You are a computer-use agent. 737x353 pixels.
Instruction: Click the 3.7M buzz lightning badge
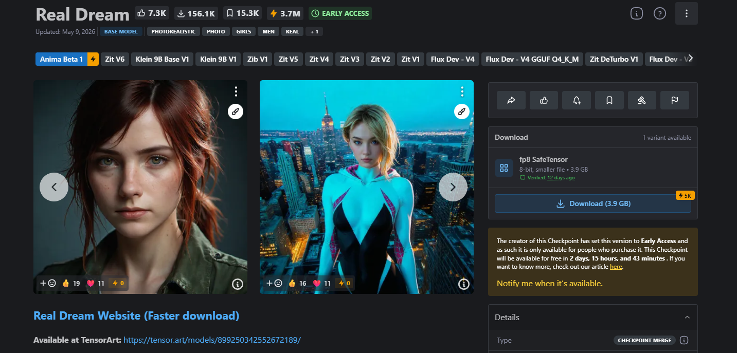(x=285, y=13)
